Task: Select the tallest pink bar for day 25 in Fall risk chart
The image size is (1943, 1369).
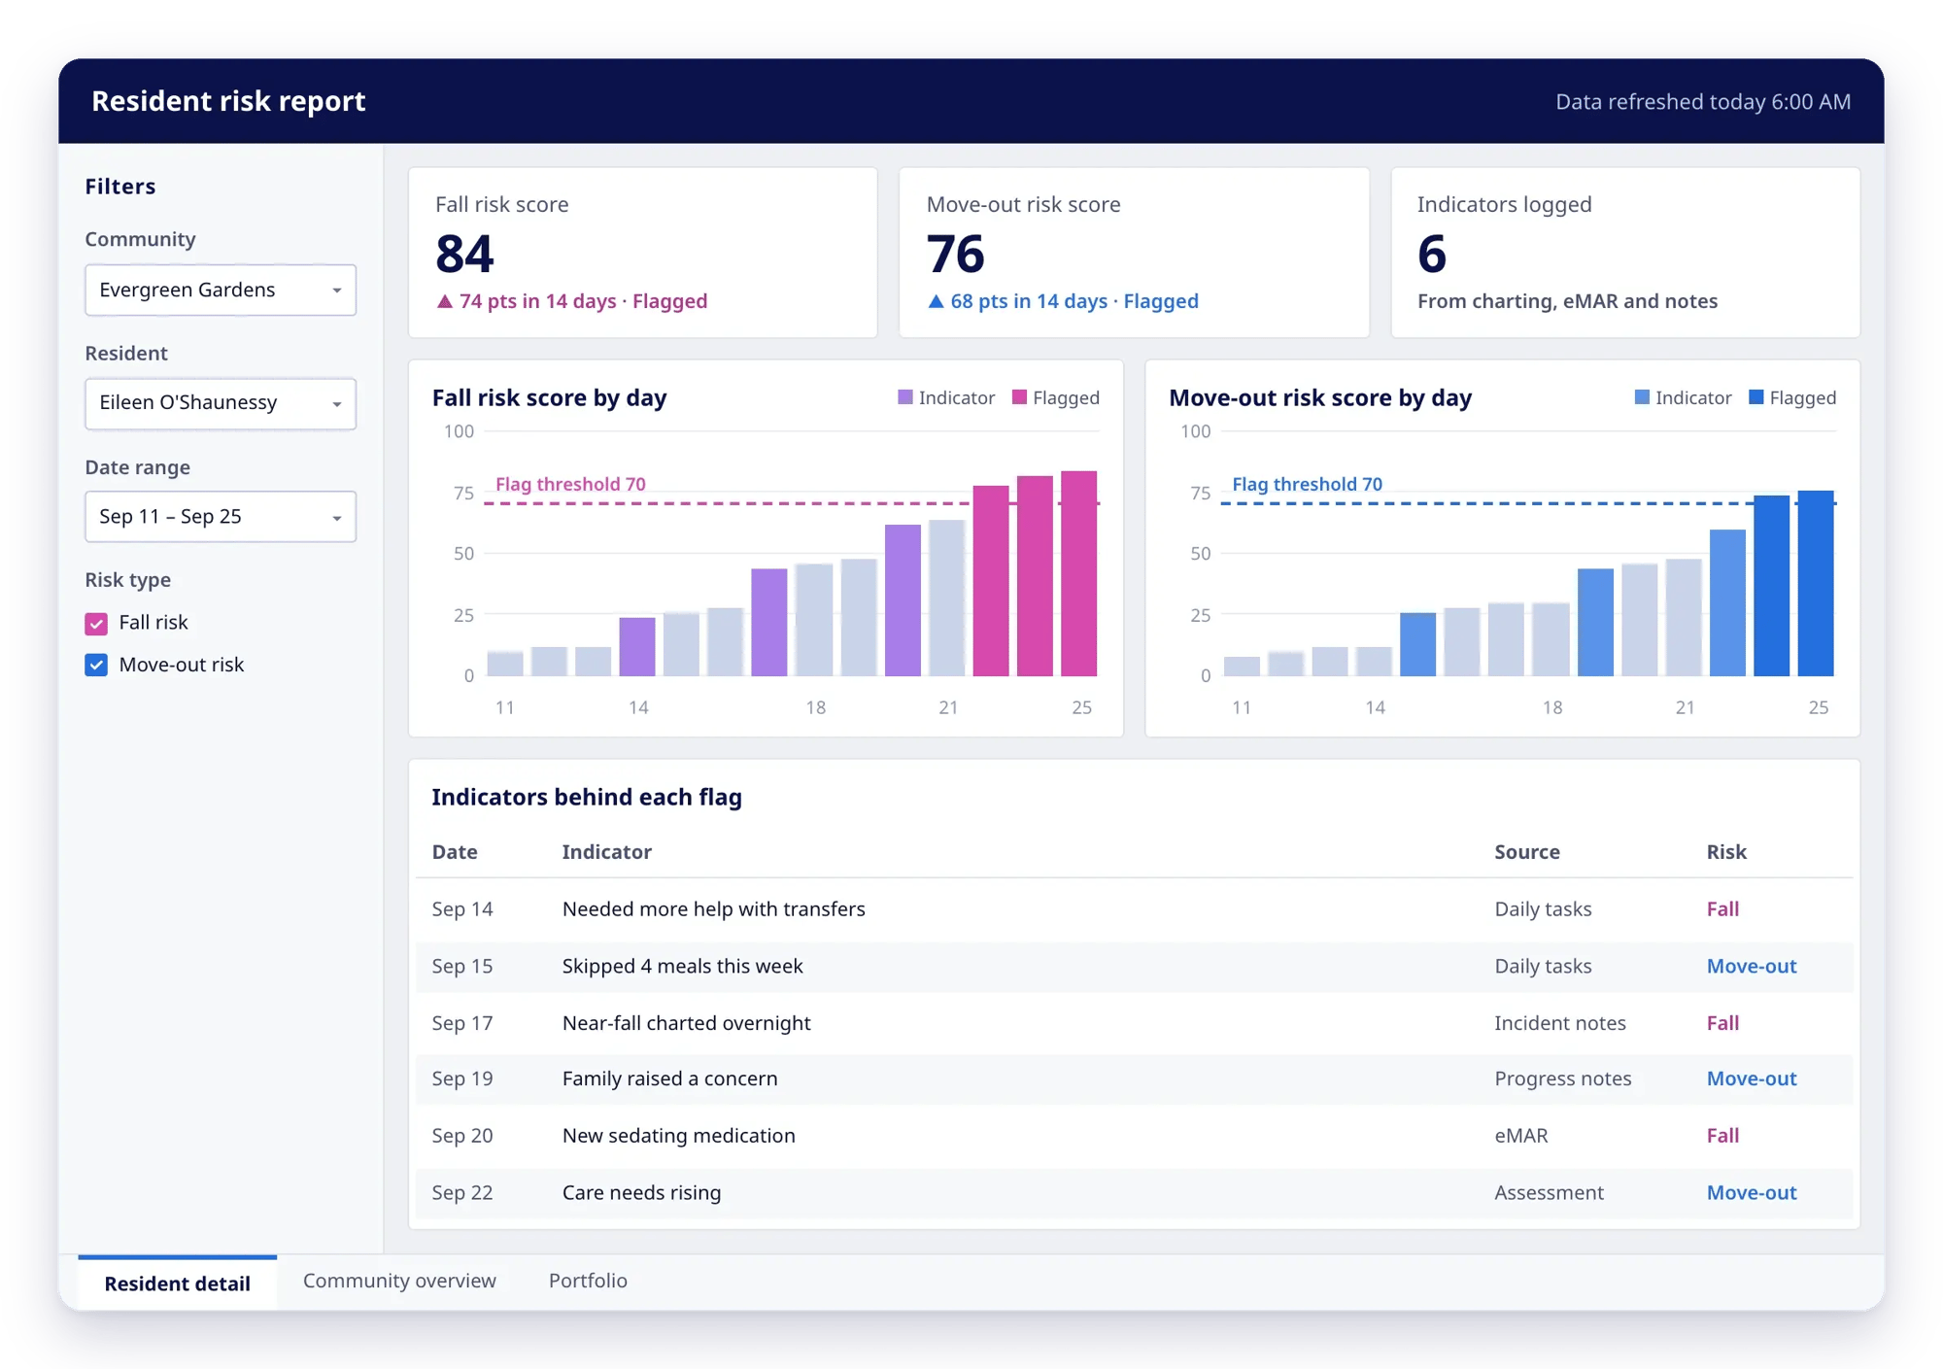Action: click(x=1078, y=573)
